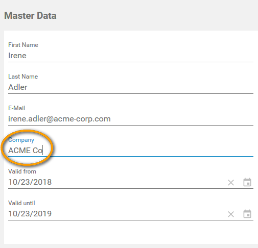Select the Valid from date text 10/23/2018
The image size is (258, 248).
pos(30,182)
